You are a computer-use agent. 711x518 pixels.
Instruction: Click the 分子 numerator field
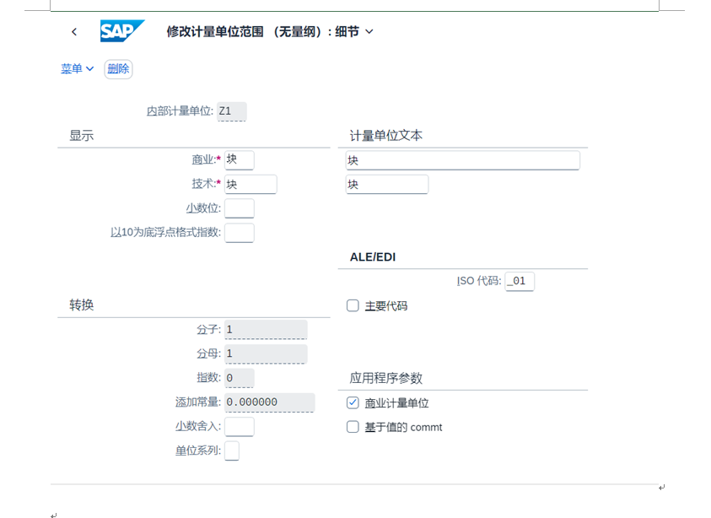(266, 330)
